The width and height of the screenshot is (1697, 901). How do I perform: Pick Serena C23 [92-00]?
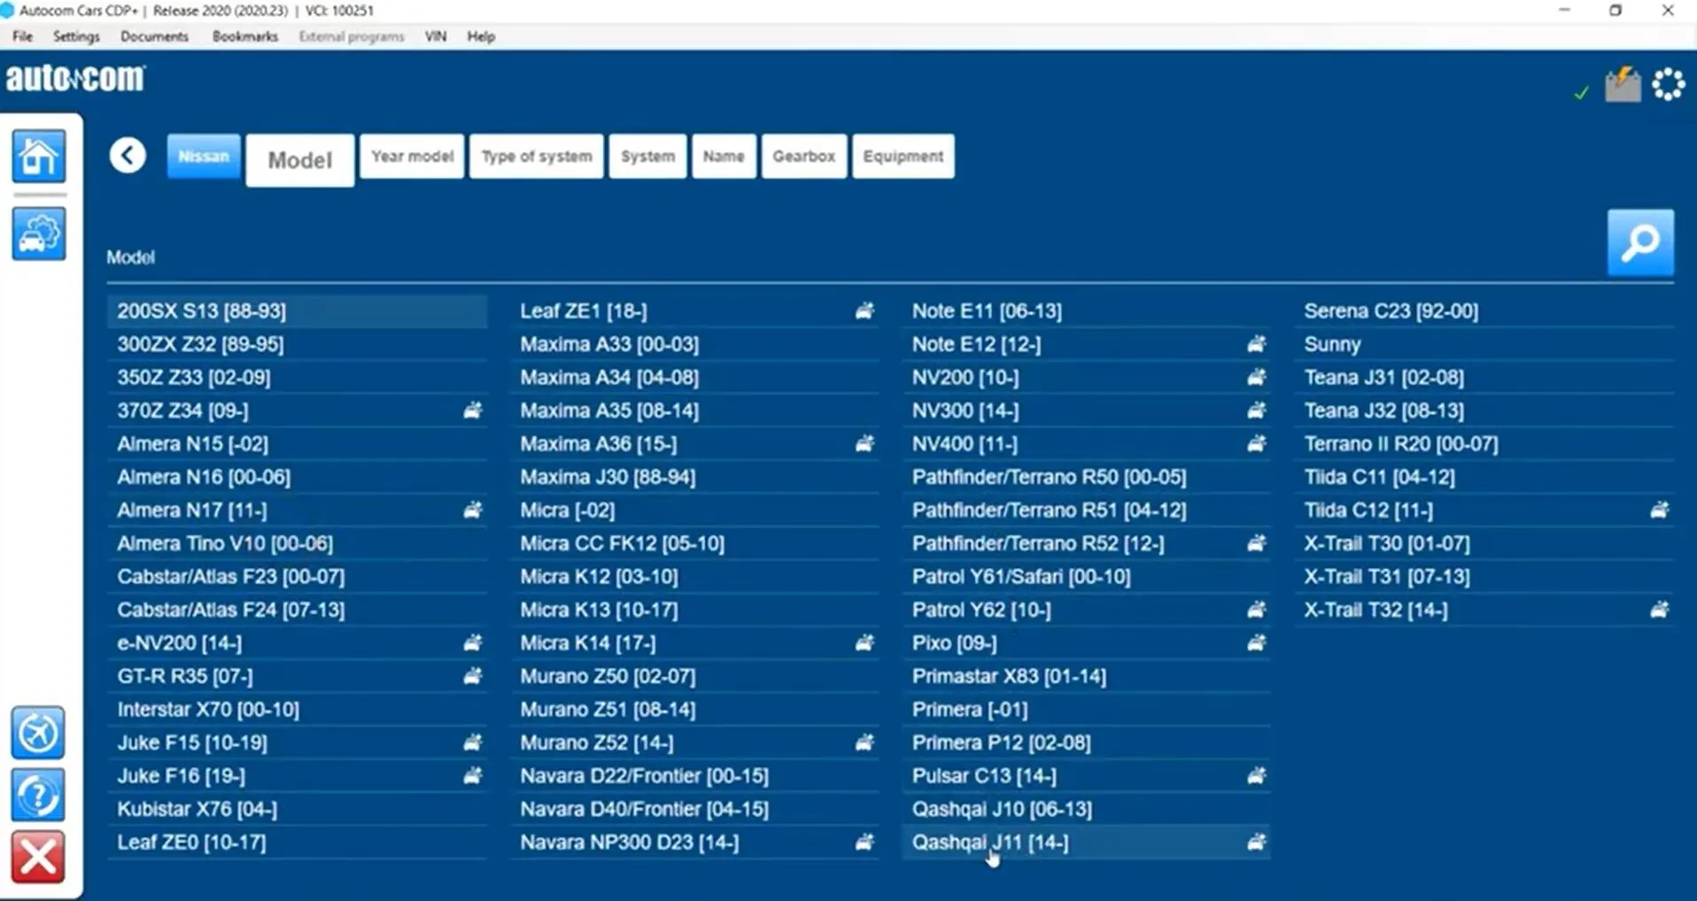point(1484,311)
